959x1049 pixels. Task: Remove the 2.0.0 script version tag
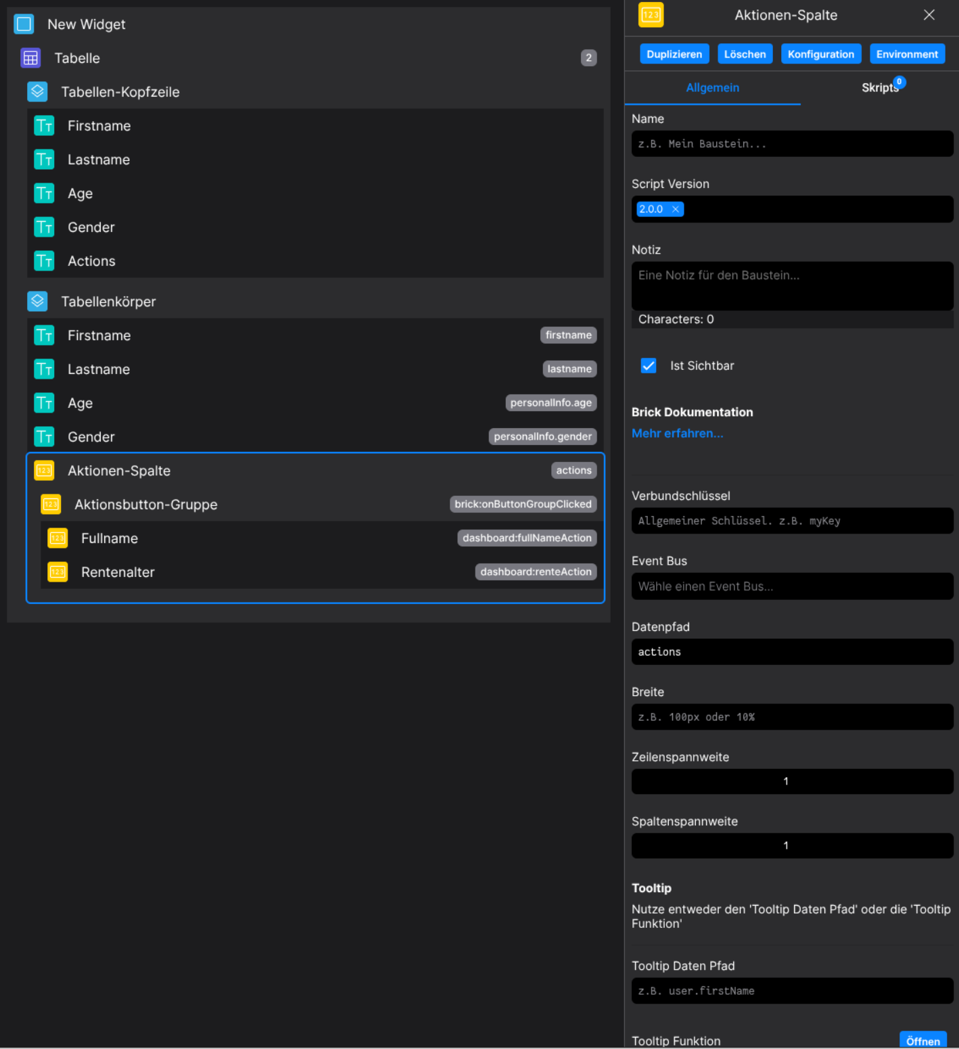675,210
